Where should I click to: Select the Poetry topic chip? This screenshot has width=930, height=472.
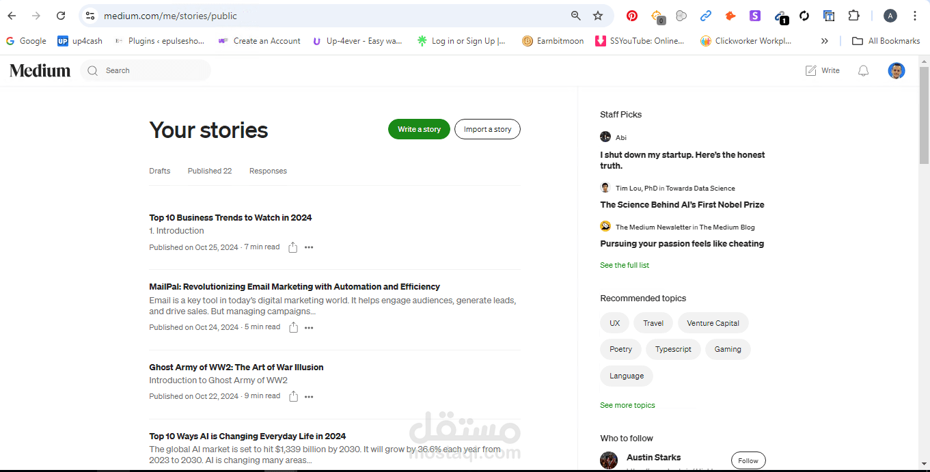[620, 349]
